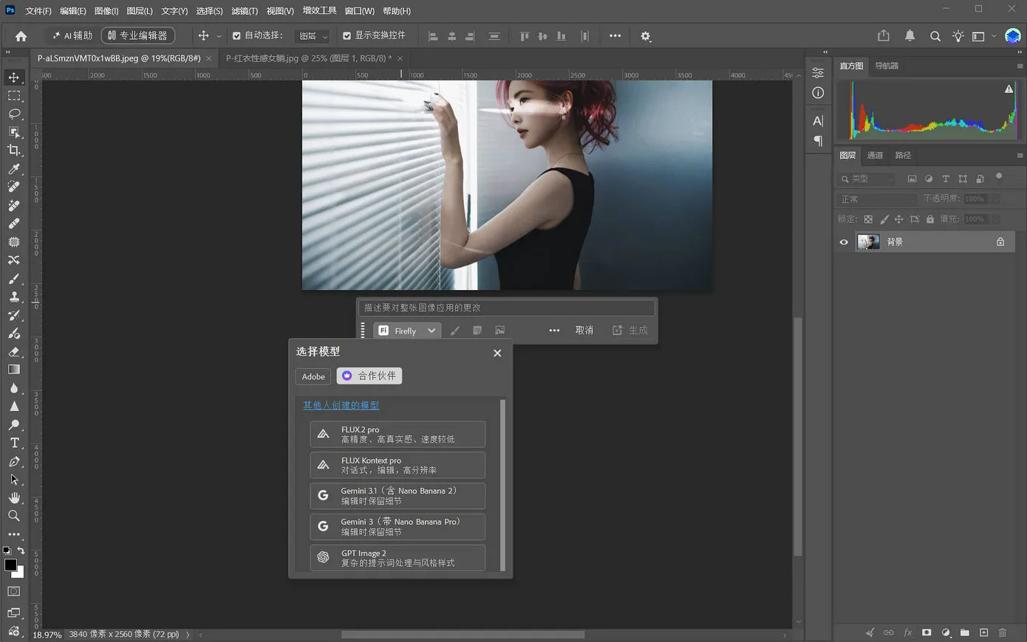Open the Properties panel sliders icon
The height and width of the screenshot is (642, 1027).
(x=818, y=72)
